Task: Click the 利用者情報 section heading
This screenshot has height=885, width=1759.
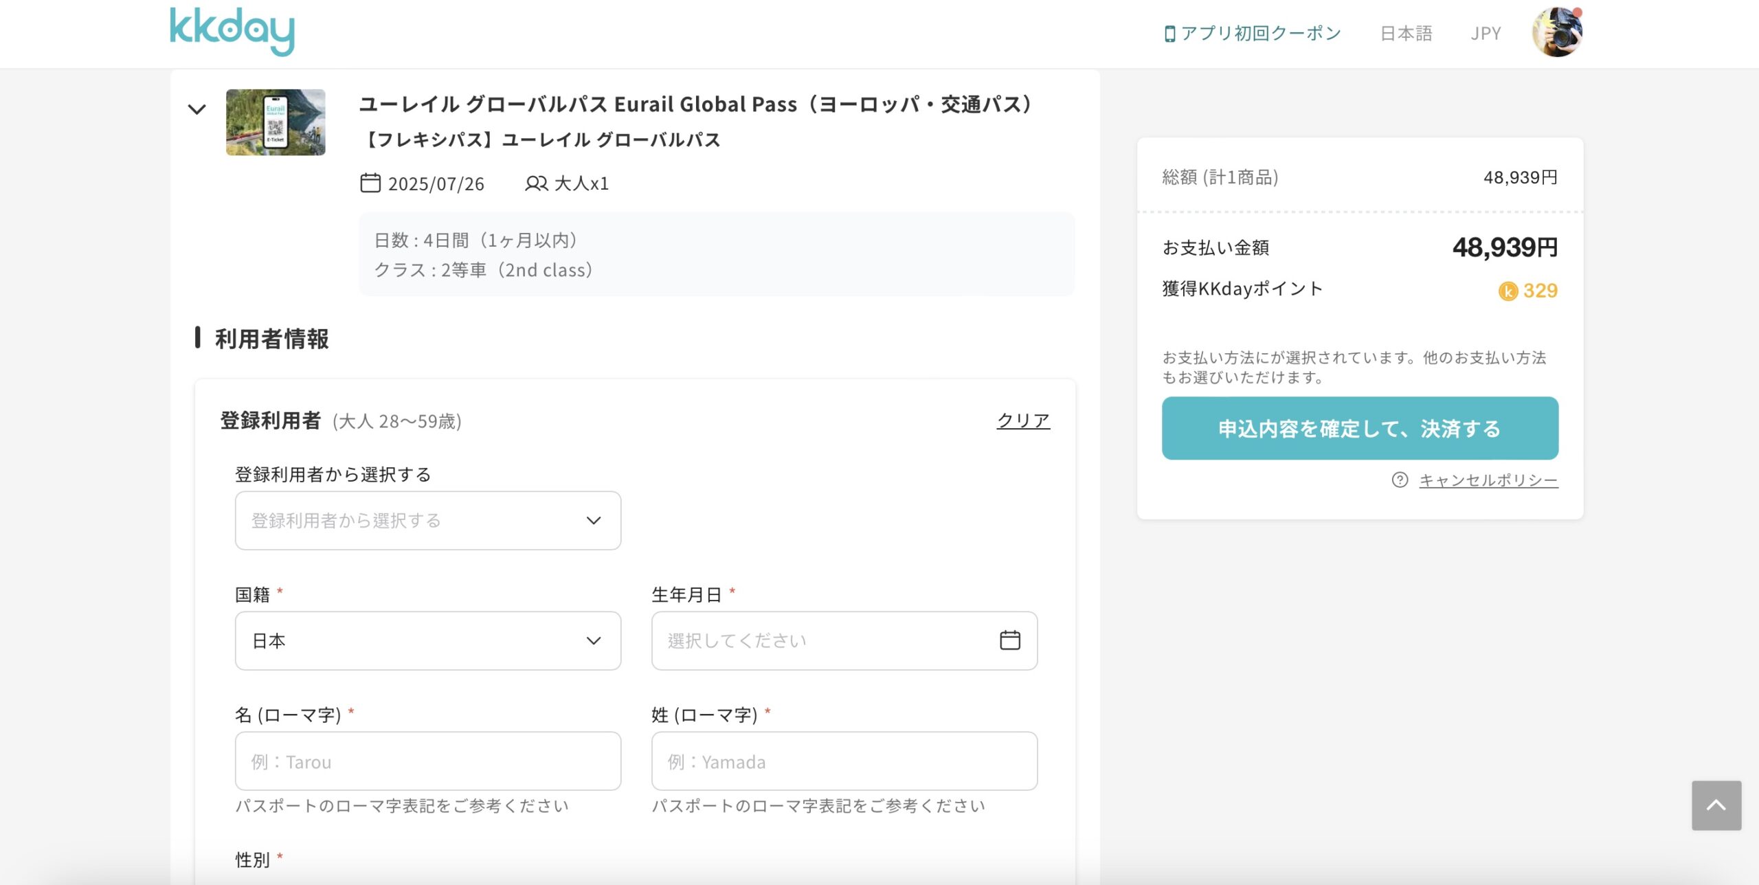Action: (x=271, y=339)
